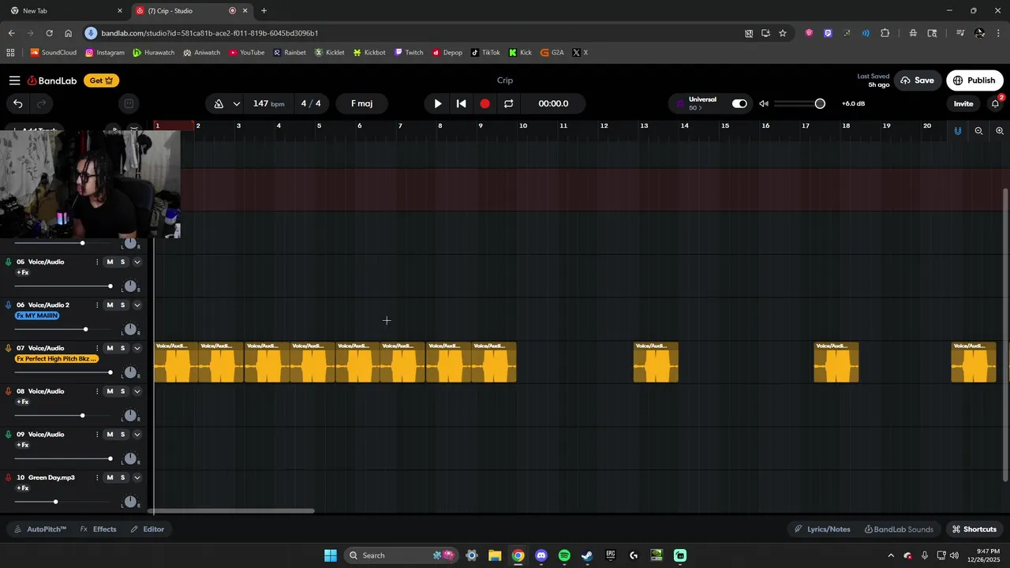
Task: Mute track 07 Voice/Audio
Action: (x=110, y=348)
